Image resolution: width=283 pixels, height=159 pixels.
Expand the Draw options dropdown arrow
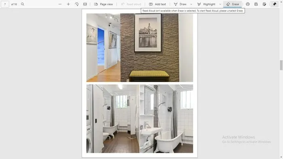[191, 4]
